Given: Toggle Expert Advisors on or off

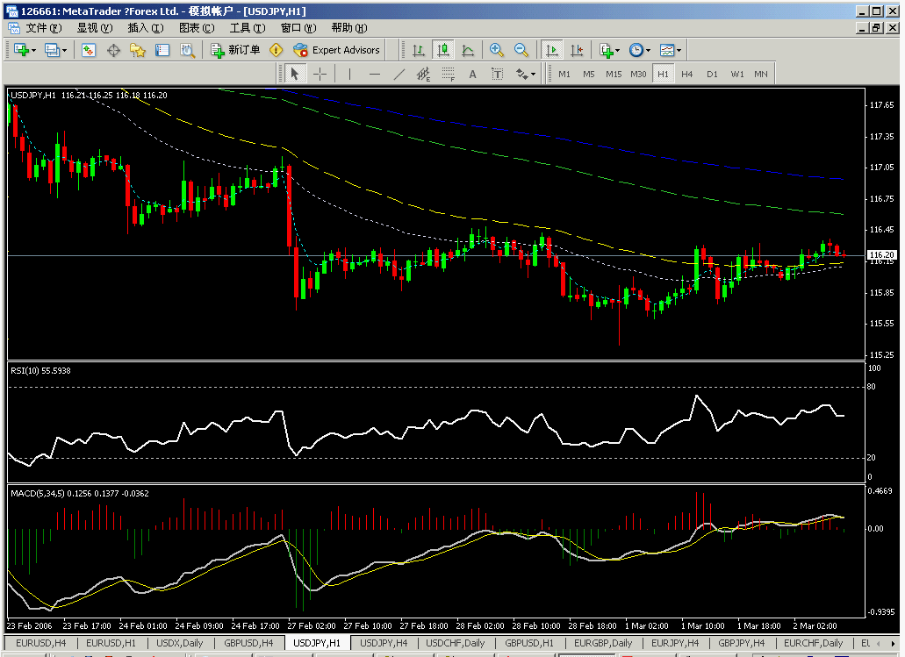Looking at the screenshot, I should 337,50.
